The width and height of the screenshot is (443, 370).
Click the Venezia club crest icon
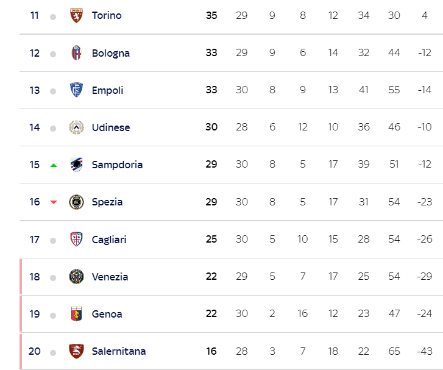point(76,277)
